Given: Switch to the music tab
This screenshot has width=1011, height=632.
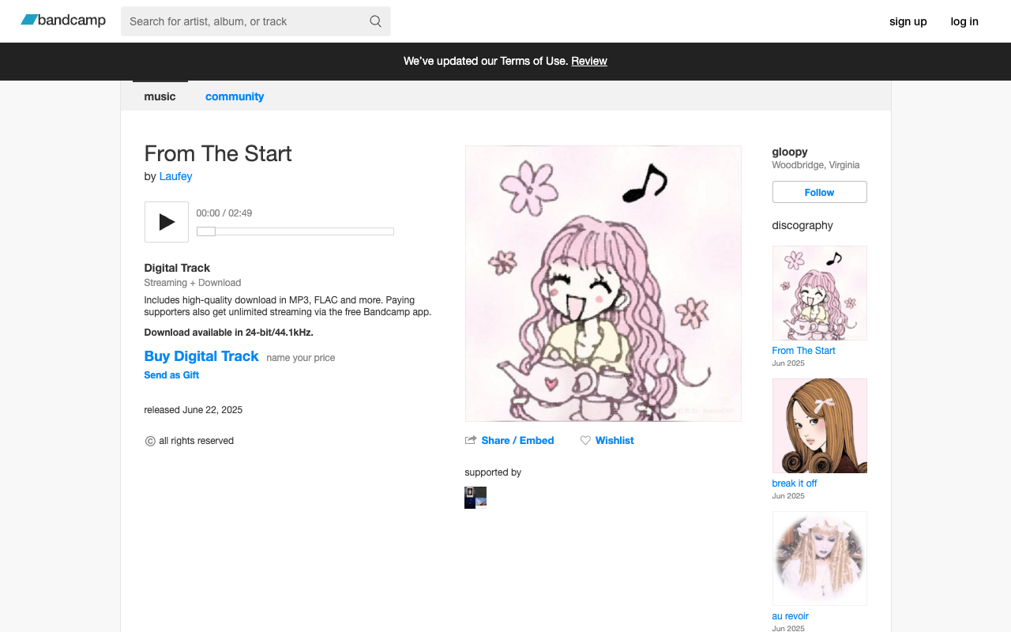Looking at the screenshot, I should click(160, 96).
